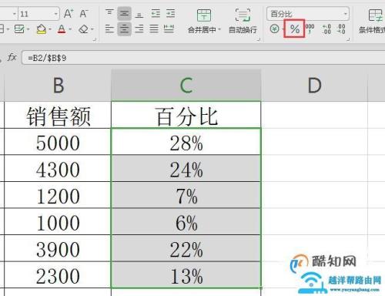Open the borders dropdown arrow
This screenshot has height=296, width=385.
[x=8, y=29]
